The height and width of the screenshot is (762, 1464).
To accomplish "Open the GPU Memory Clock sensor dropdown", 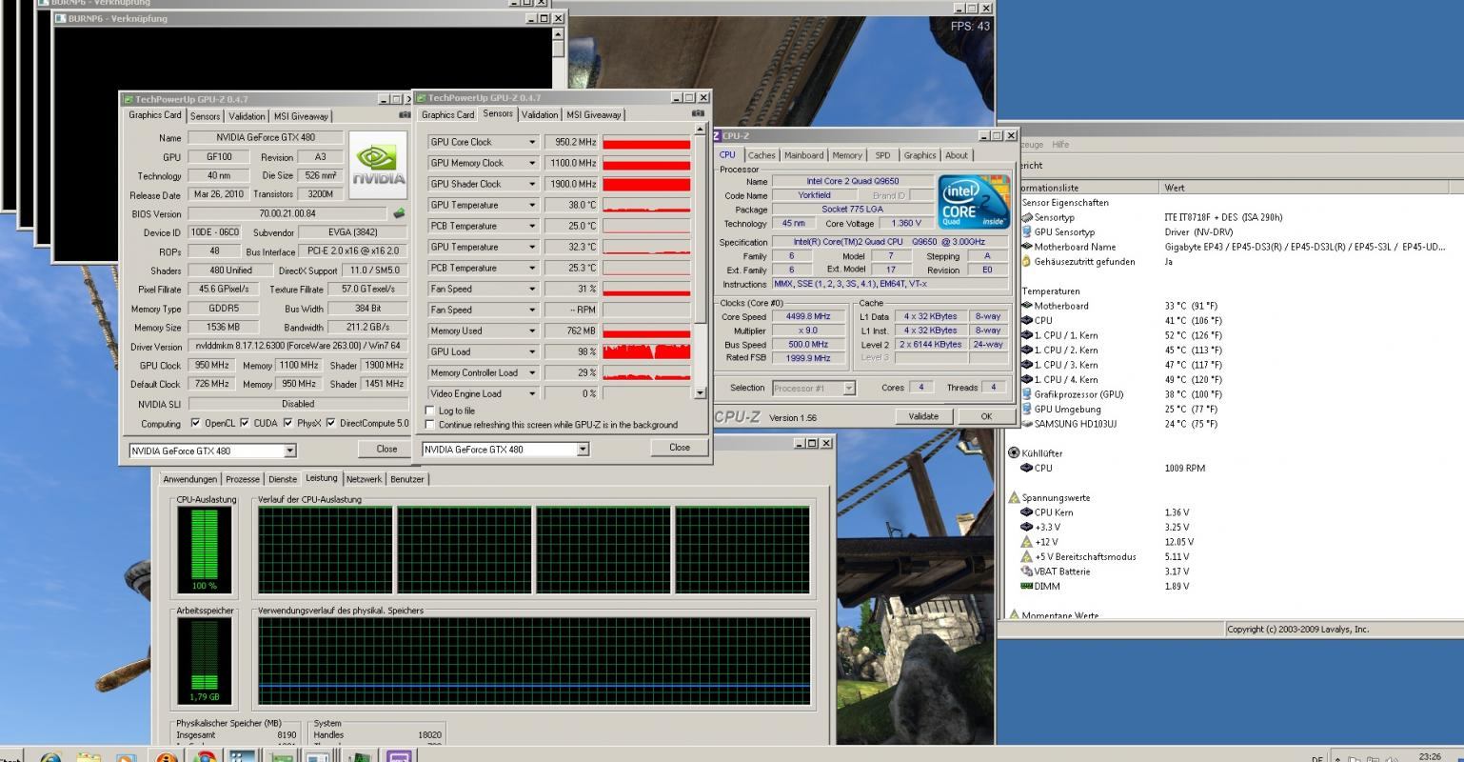I will point(532,163).
